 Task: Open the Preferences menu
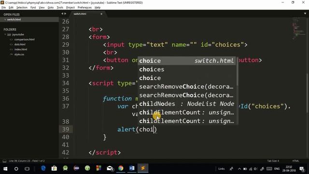84,8
